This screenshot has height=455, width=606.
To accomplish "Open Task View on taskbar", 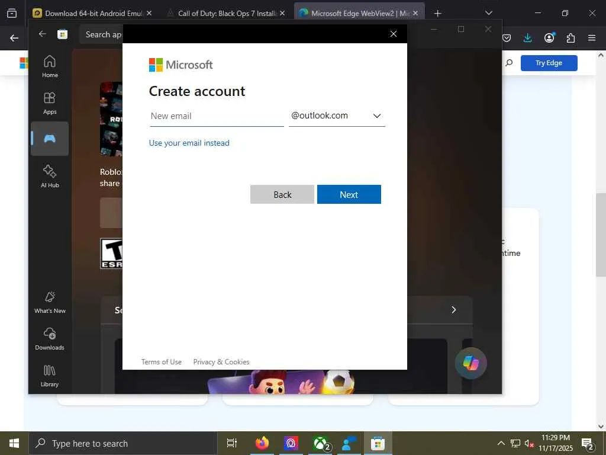I will tap(232, 443).
